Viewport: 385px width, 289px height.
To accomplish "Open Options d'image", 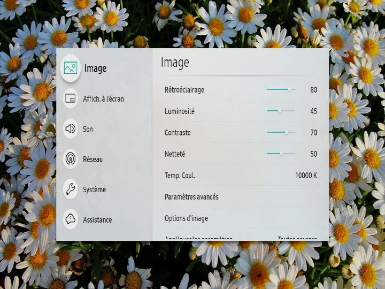I will 241,218.
